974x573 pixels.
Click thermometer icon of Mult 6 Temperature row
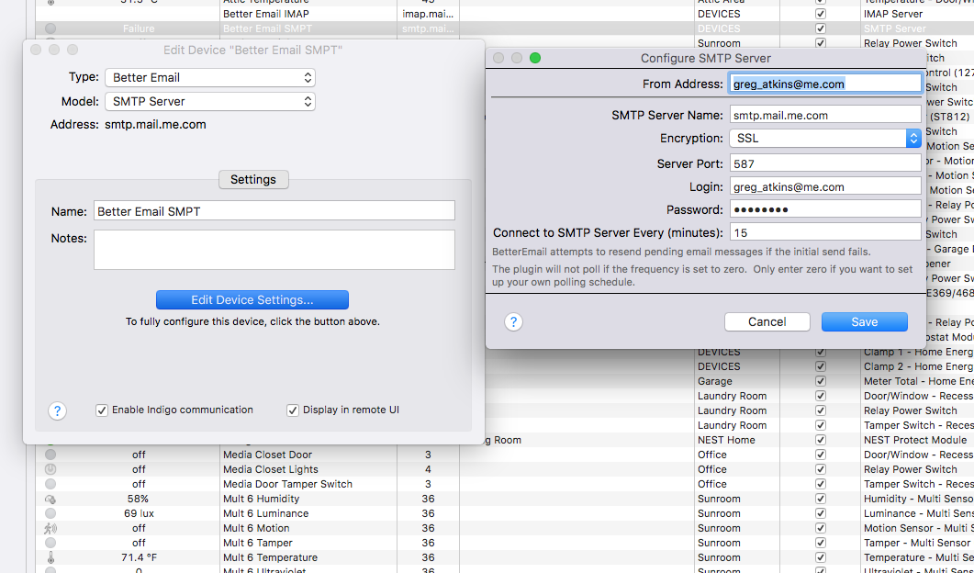pyautogui.click(x=50, y=557)
